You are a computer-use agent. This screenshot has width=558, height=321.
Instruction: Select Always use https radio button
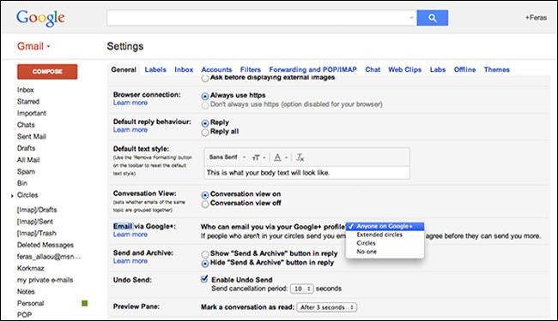pyautogui.click(x=205, y=96)
